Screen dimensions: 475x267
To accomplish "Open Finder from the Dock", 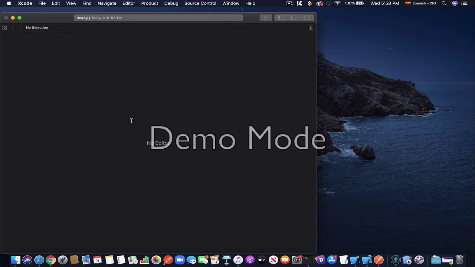I will 16,260.
